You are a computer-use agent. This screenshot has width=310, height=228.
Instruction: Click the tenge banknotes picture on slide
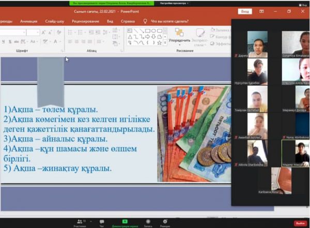193,135
